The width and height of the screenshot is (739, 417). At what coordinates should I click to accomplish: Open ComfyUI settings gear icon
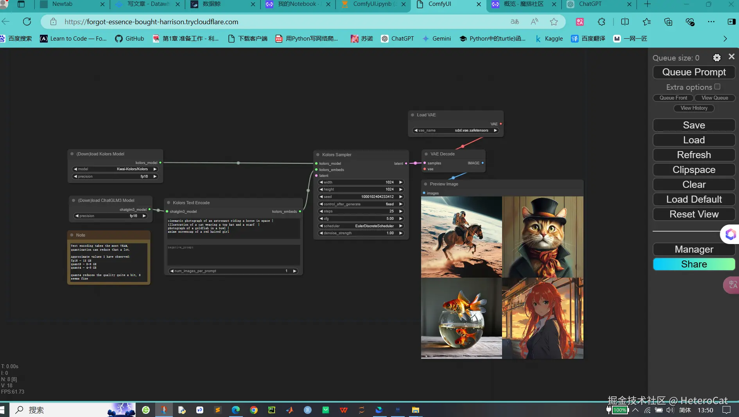[717, 58]
